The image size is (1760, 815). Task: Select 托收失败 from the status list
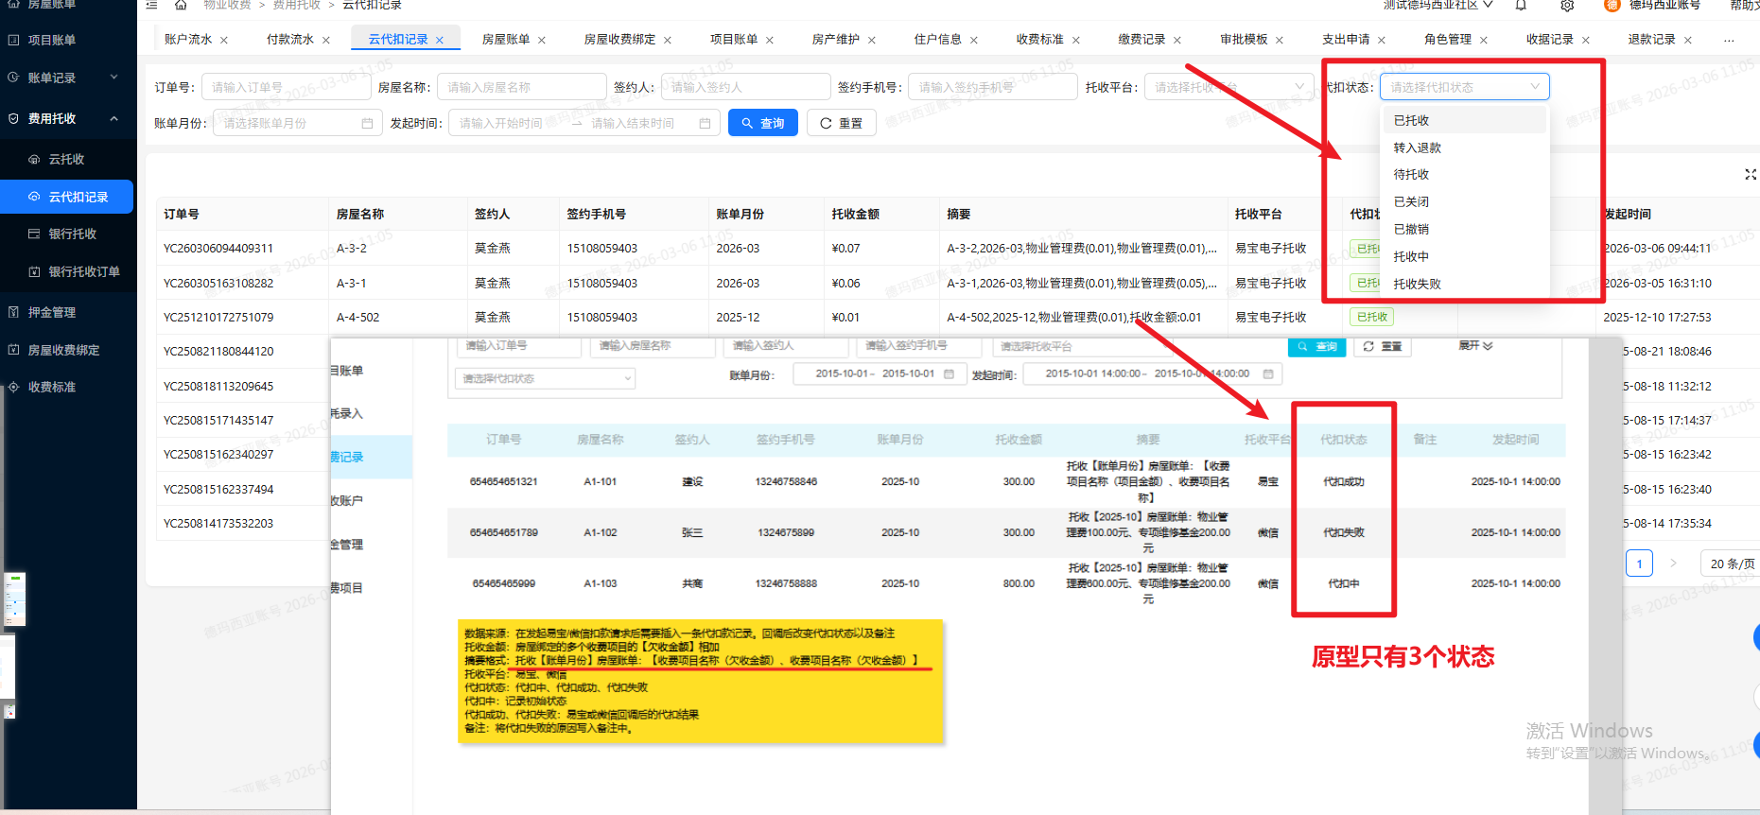coord(1417,284)
